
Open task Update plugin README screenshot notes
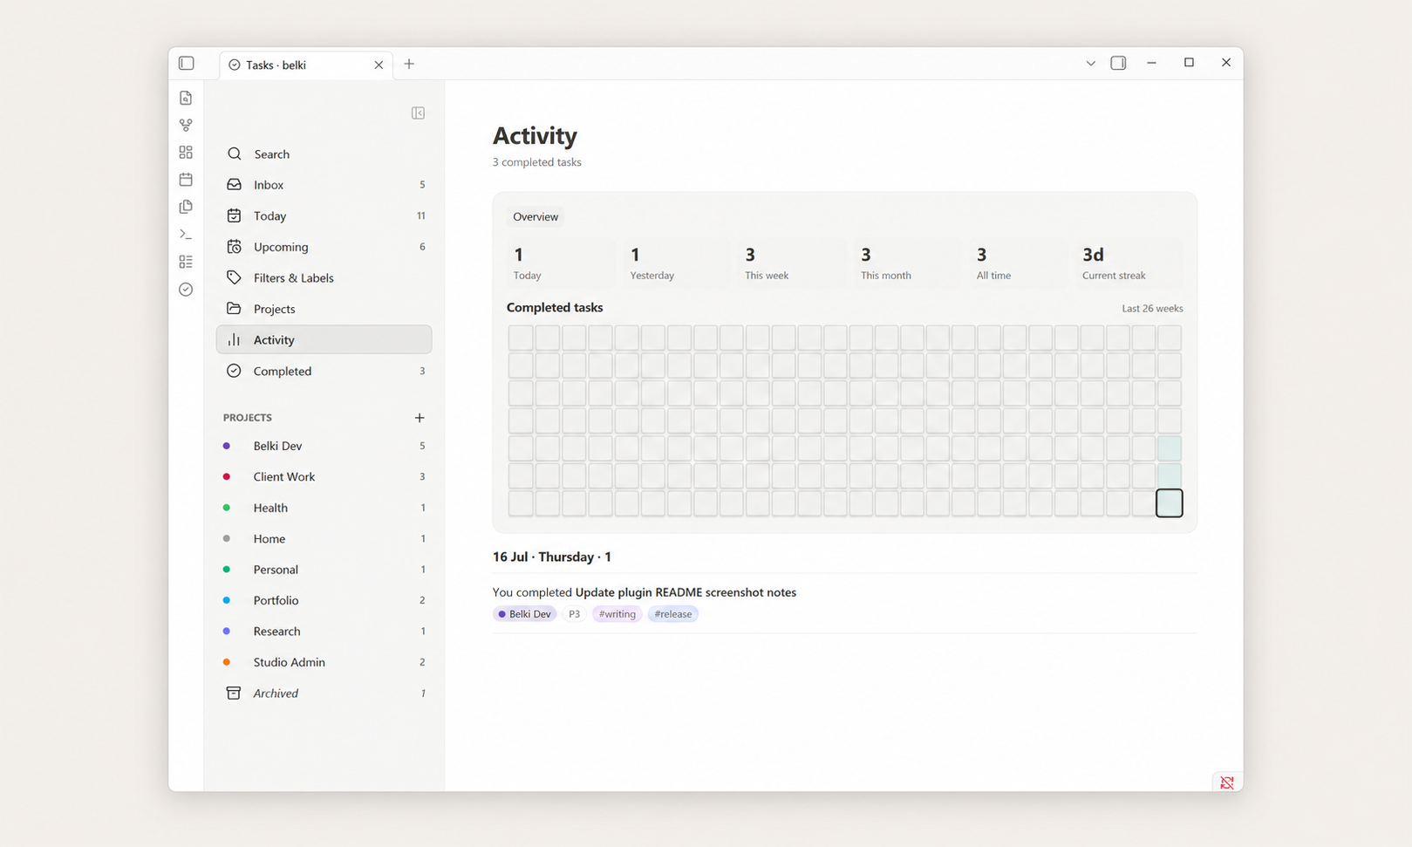click(x=686, y=592)
